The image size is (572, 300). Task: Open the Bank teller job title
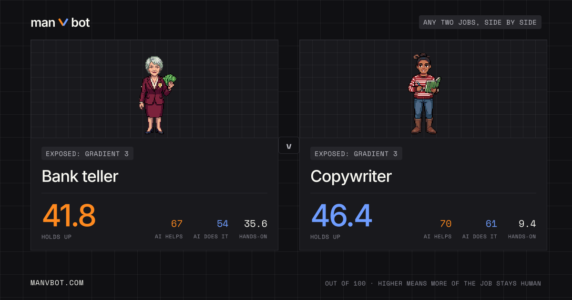80,176
